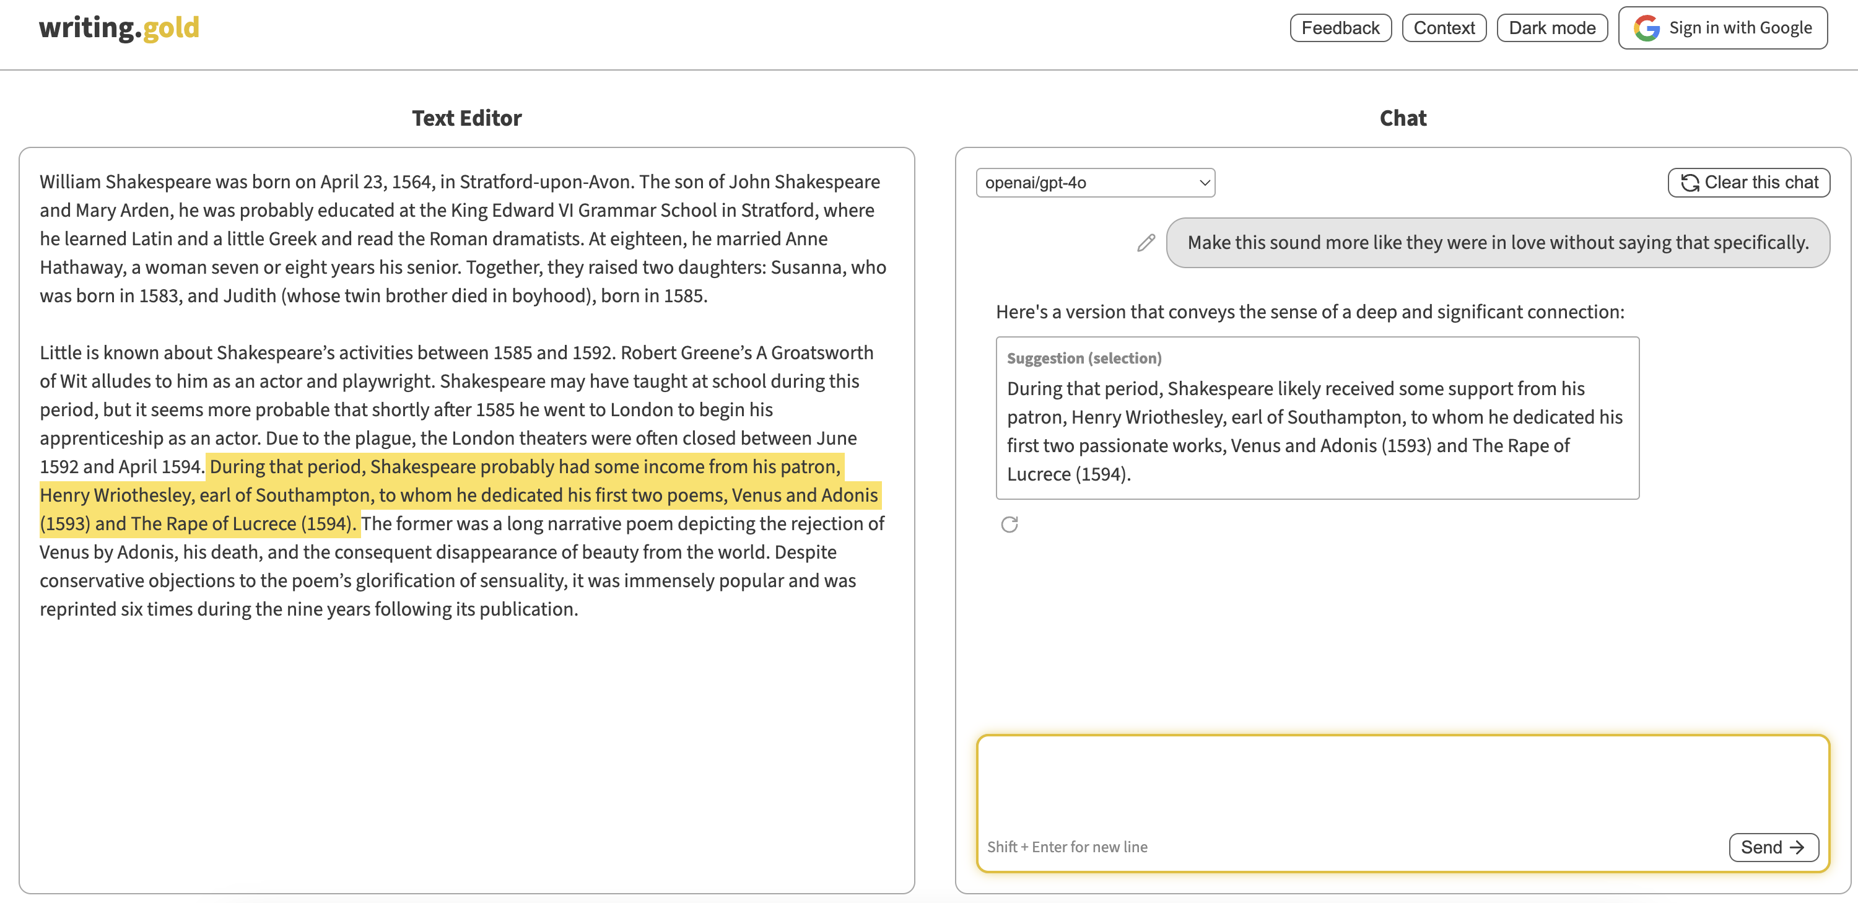The image size is (1858, 903).
Task: Click the pencil edit message icon
Action: 1145,243
